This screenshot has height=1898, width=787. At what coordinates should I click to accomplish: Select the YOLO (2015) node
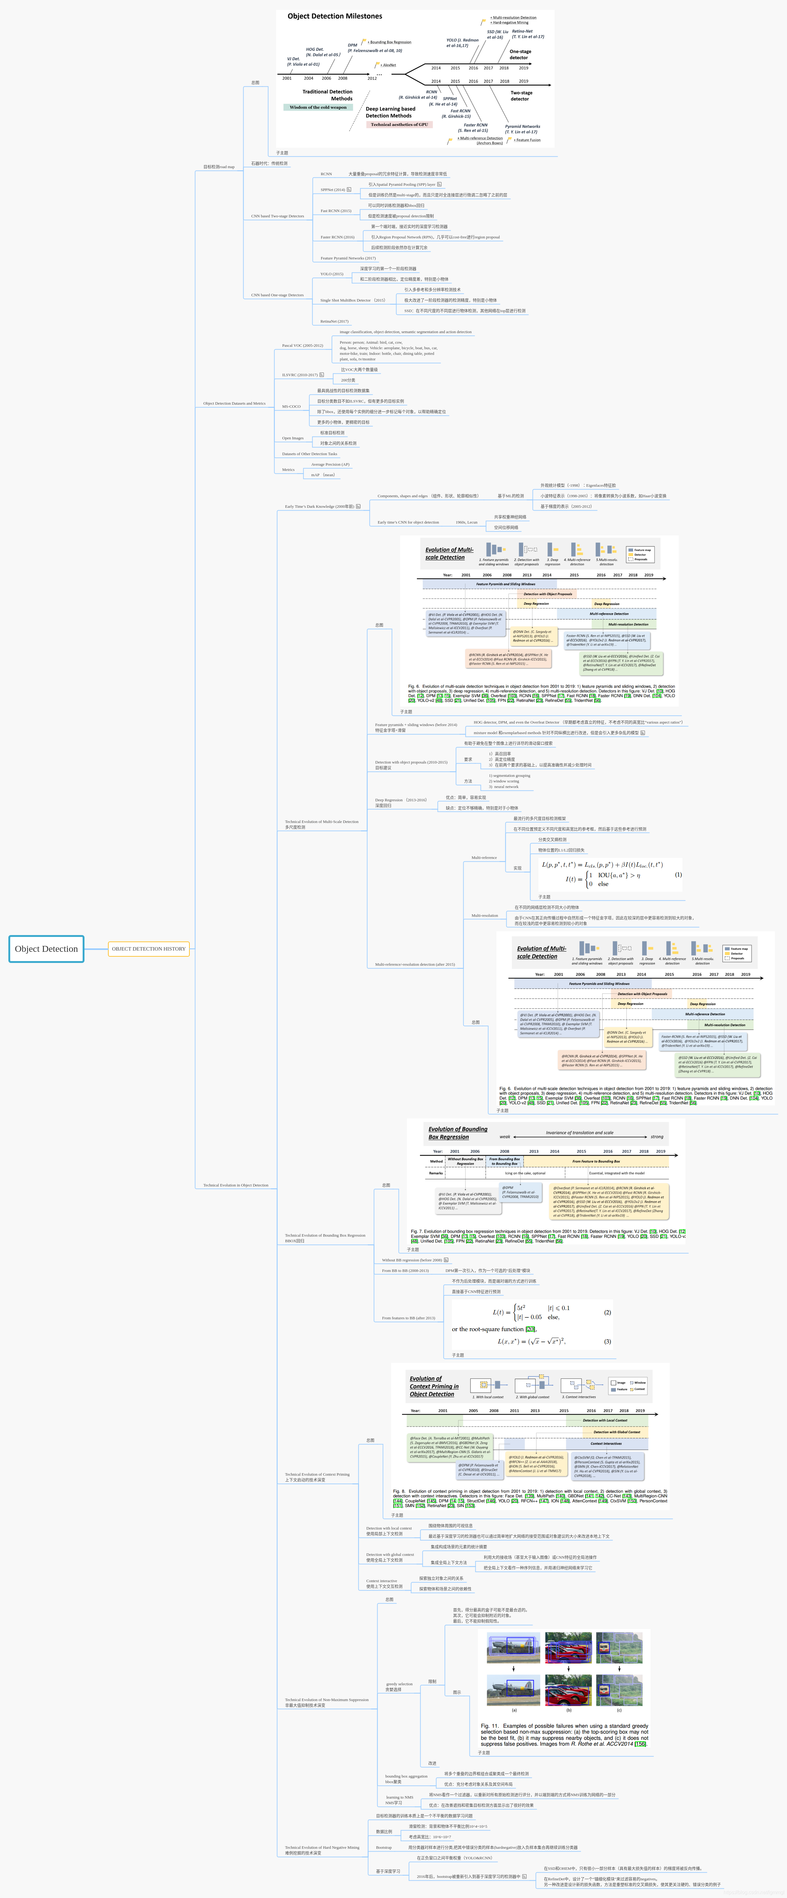(332, 274)
